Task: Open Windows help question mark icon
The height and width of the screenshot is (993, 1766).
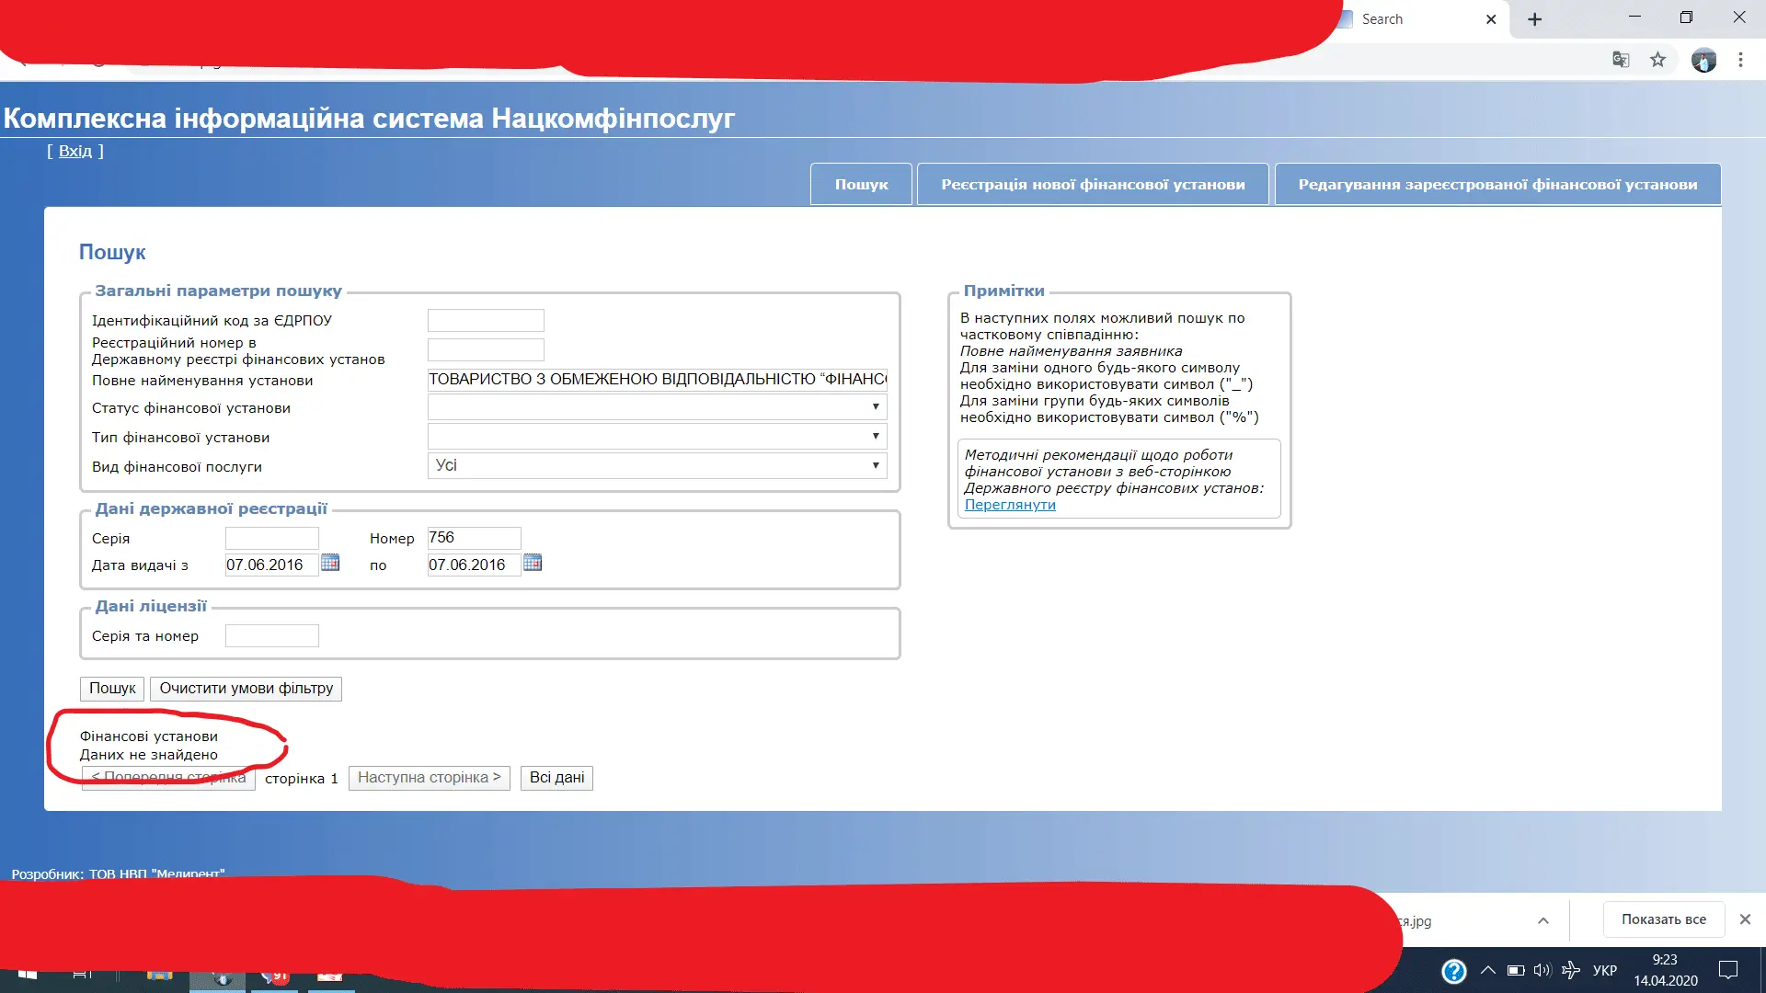Action: point(1454,971)
